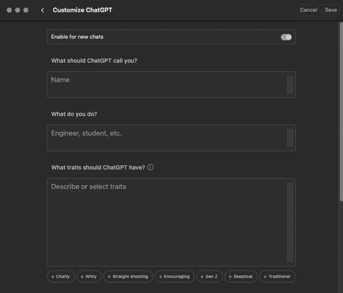Add the Encouraging trait

coord(174,276)
